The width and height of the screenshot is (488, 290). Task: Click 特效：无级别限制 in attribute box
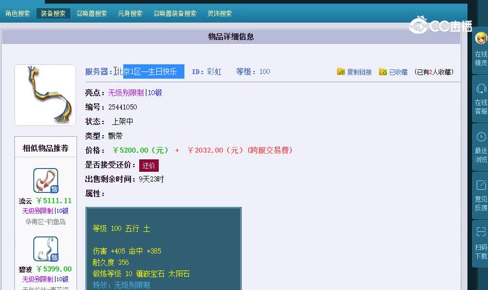coord(121,285)
